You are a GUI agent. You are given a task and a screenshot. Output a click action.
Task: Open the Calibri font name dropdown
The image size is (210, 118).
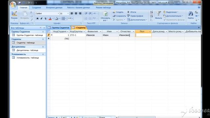(x=58, y=13)
